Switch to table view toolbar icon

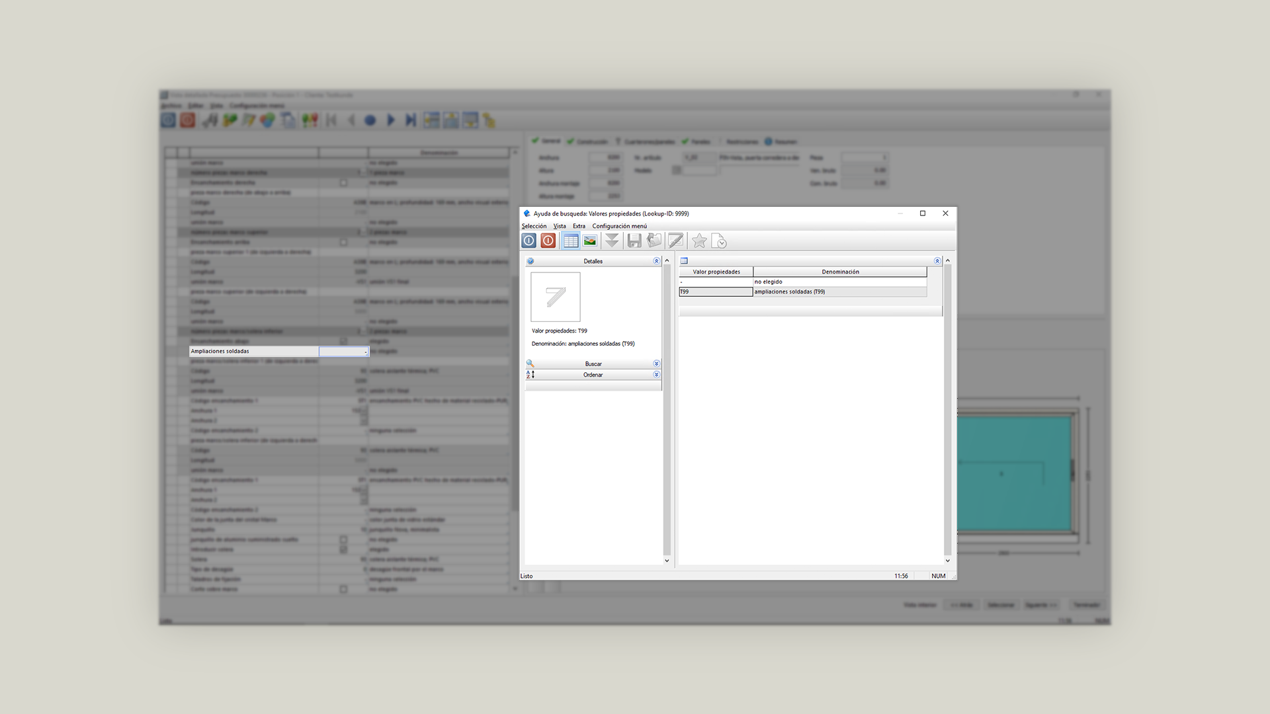(x=571, y=241)
